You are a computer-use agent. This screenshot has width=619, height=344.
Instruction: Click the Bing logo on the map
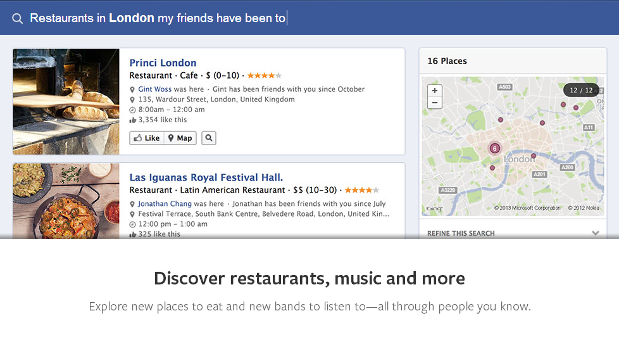434,208
